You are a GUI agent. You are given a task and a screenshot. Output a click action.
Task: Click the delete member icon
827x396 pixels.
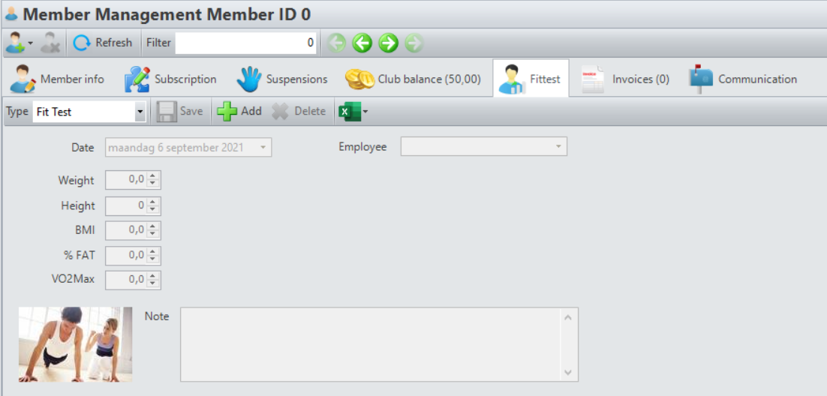click(x=50, y=43)
